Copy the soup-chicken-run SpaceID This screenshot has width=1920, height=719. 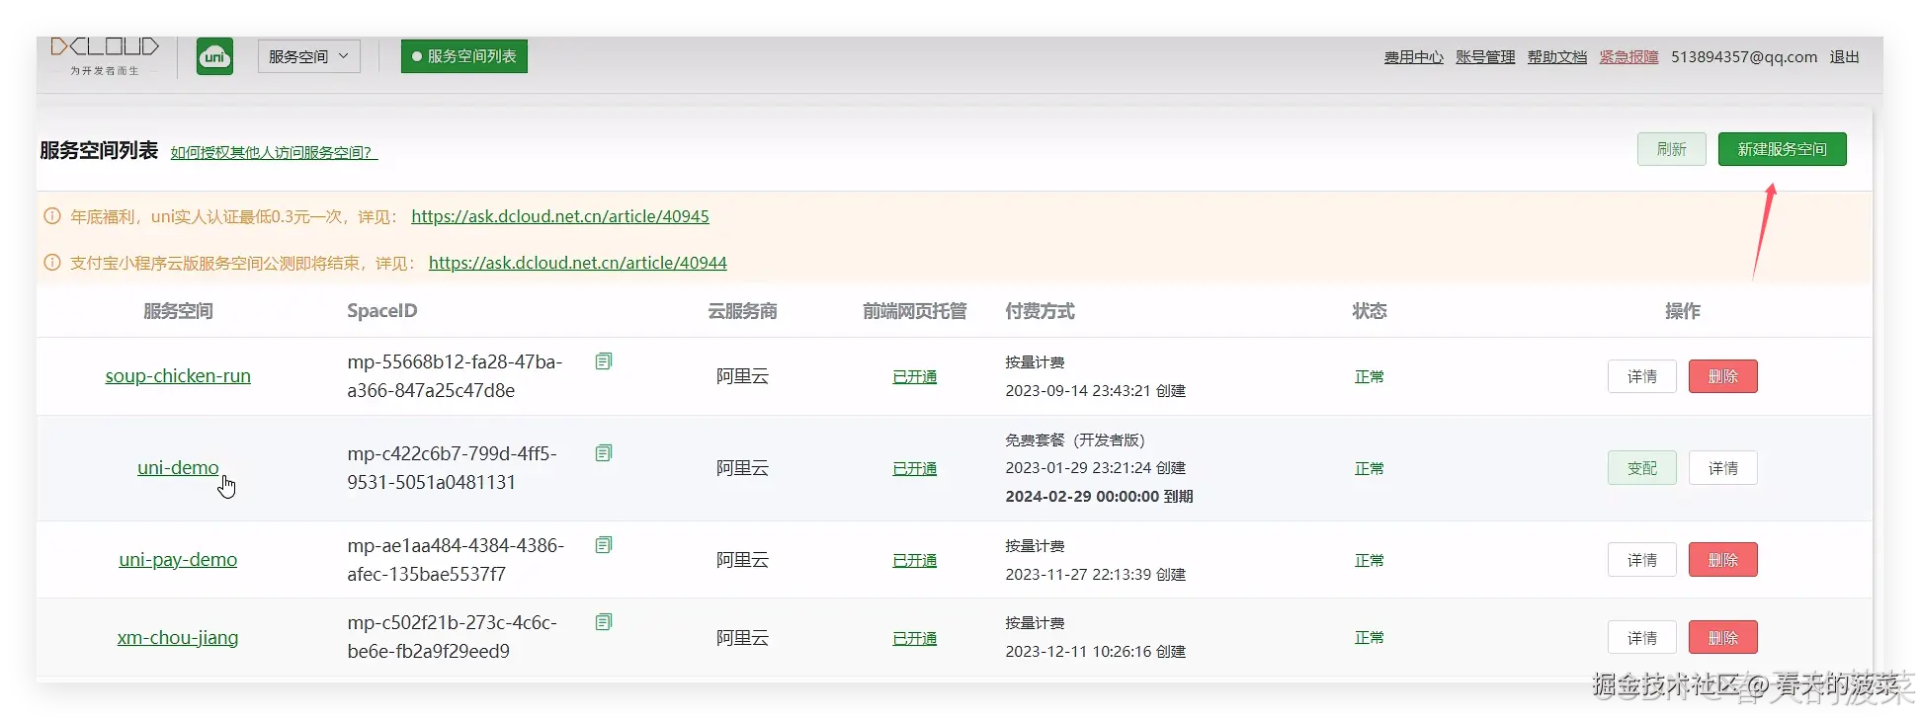point(604,361)
